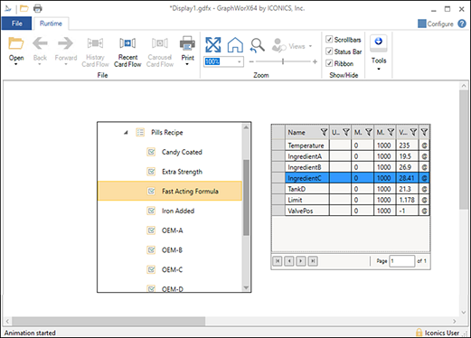Click the Candy Coated recipe check icon
The image size is (471, 338).
[151, 152]
